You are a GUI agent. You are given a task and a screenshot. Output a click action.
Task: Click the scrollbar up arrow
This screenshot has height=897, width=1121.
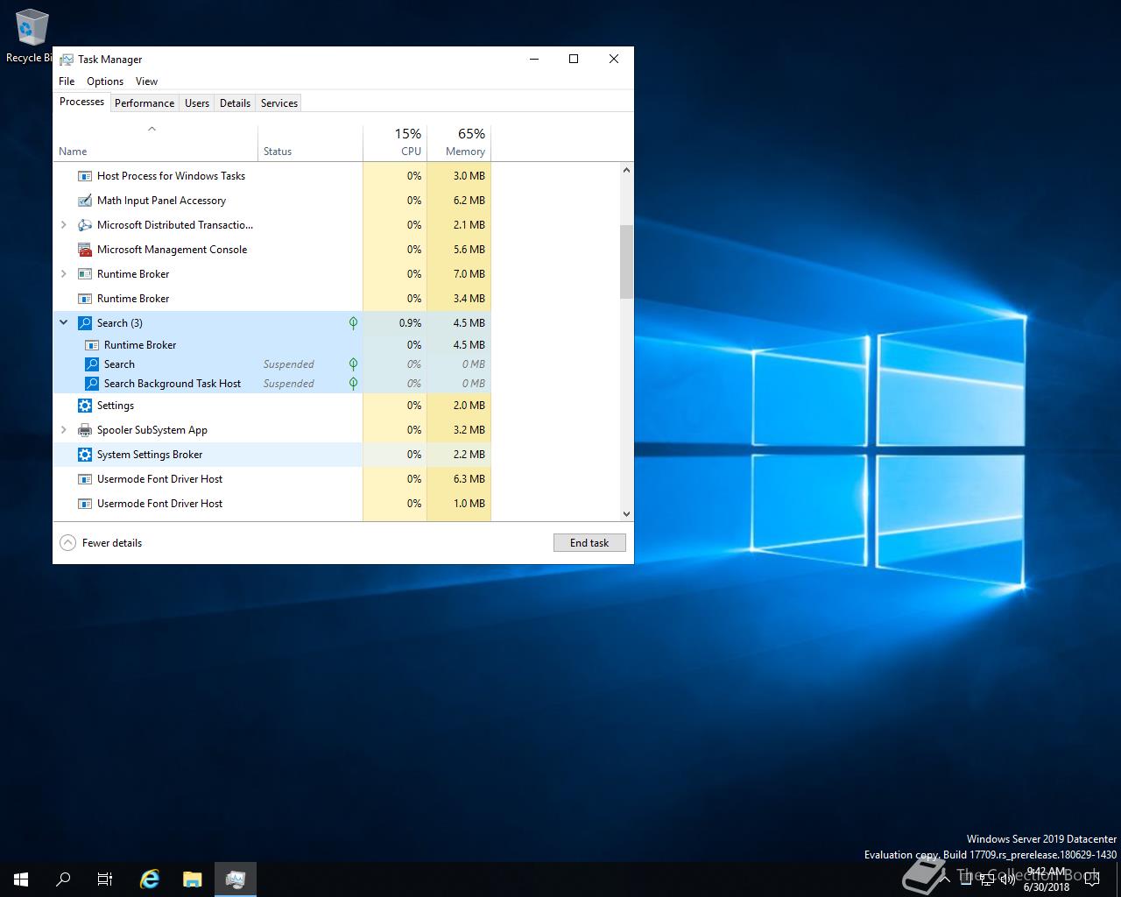pos(626,170)
